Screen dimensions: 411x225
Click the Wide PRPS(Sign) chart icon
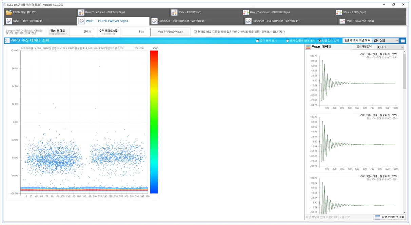[174, 13]
